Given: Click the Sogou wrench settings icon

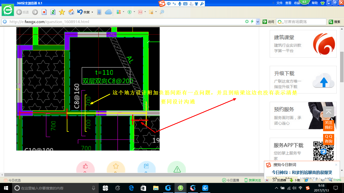Looking at the screenshot, I should pos(202,4).
